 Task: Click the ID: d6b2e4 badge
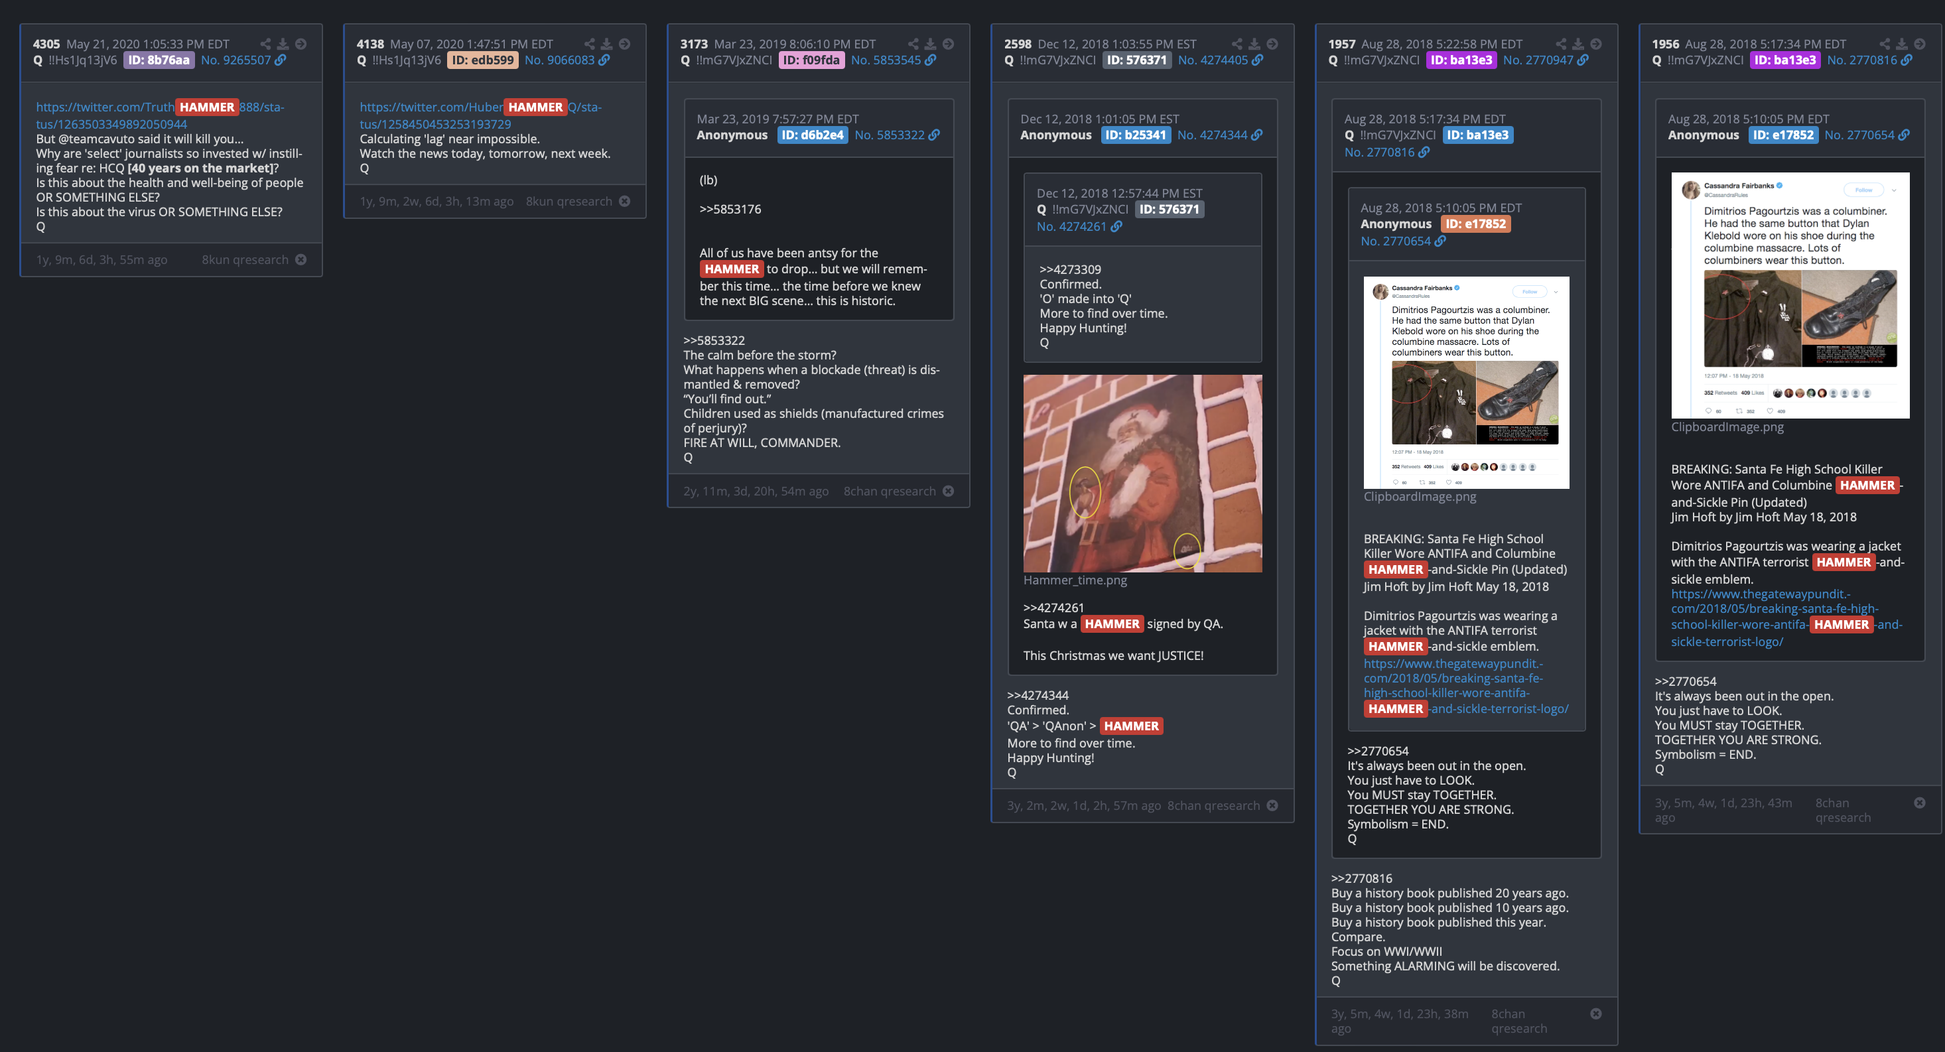tap(813, 135)
